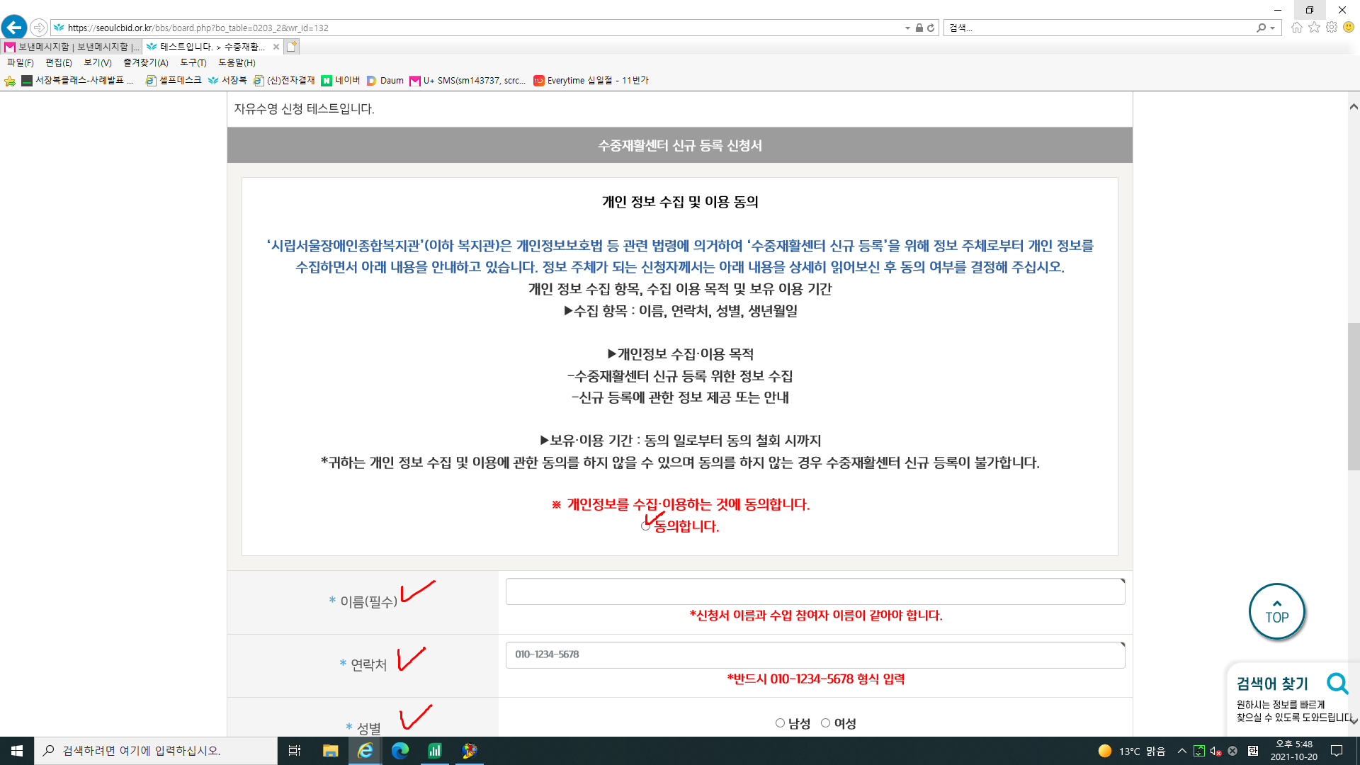1360x765 pixels.
Task: Select the 동의합니다 radio button
Action: (645, 526)
